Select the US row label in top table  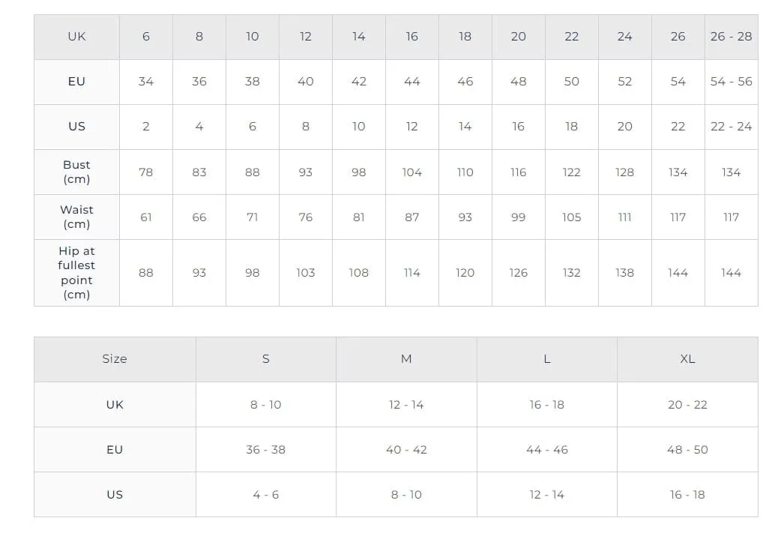coord(76,127)
